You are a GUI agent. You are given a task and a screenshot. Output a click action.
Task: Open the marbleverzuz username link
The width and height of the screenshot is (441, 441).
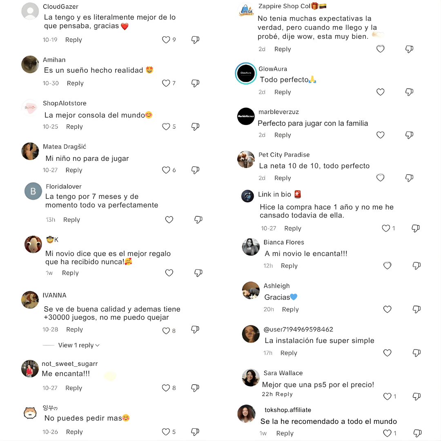278,112
